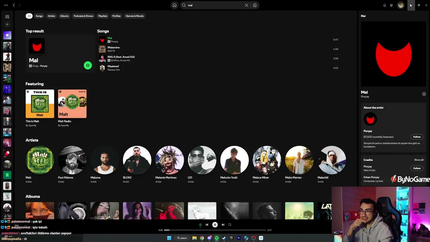Open Premiere Pro from the taskbar

point(239,238)
